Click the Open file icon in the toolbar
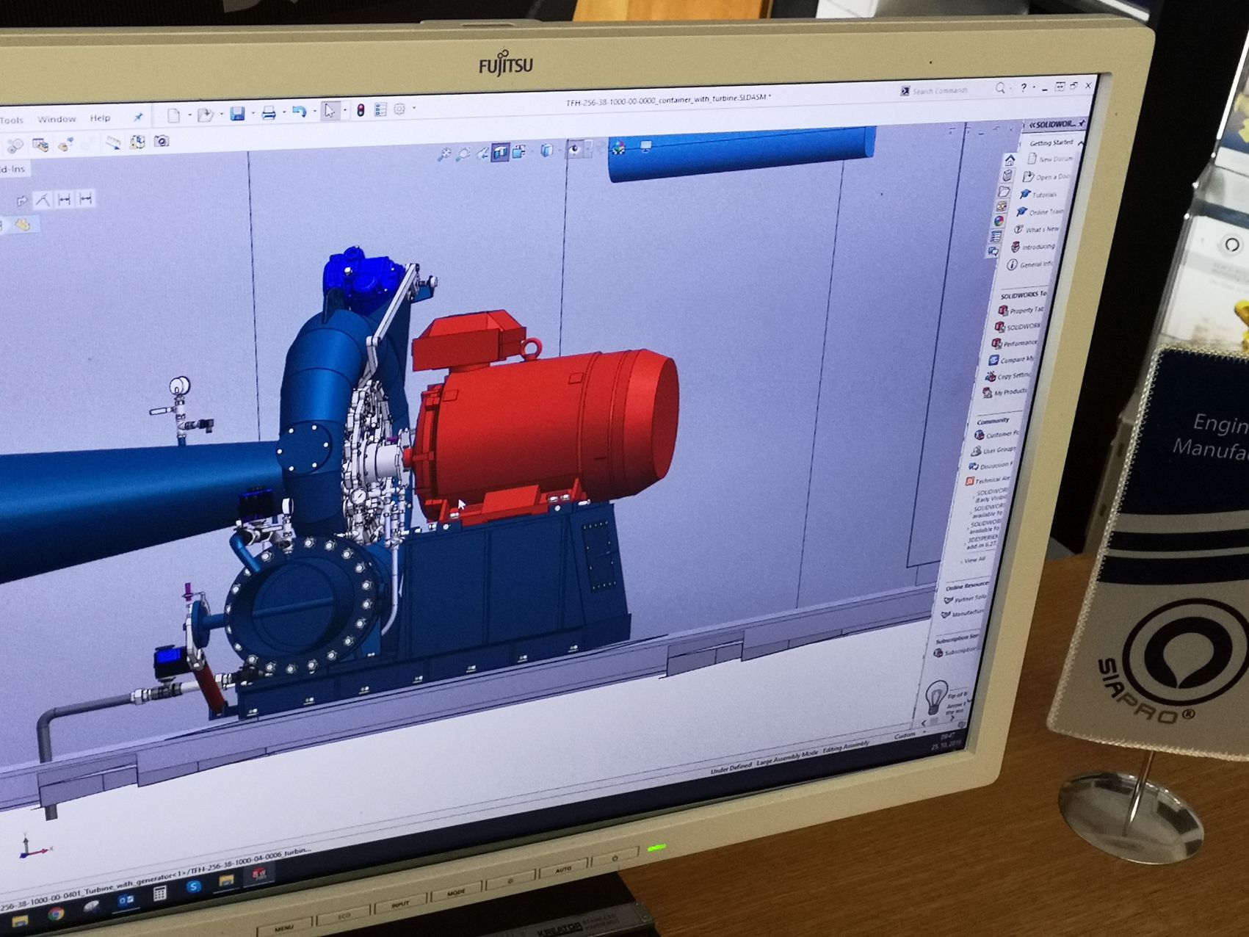The height and width of the screenshot is (937, 1249). point(205,115)
